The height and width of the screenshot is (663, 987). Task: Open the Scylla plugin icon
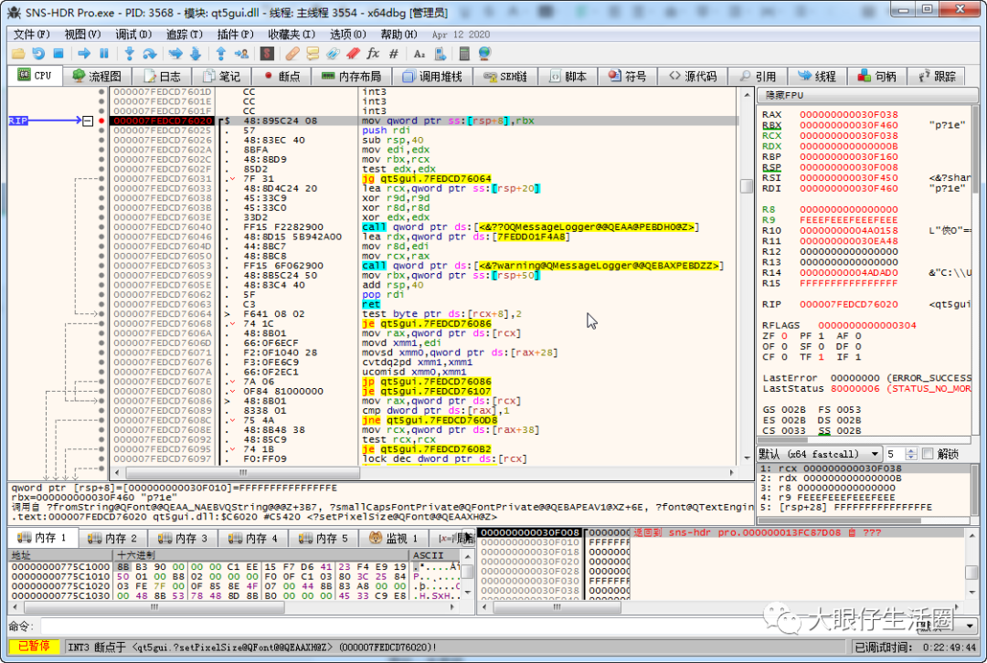(267, 54)
